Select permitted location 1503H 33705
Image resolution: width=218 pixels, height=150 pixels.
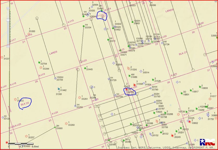(x=55, y=78)
